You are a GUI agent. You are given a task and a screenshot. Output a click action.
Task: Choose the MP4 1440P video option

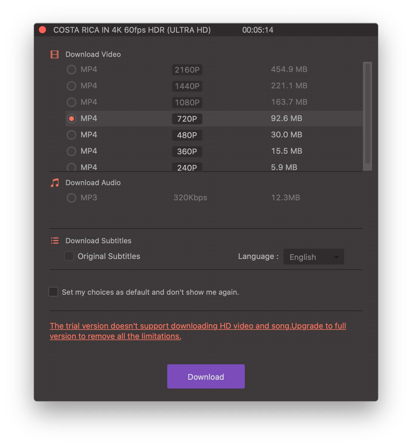pyautogui.click(x=71, y=86)
